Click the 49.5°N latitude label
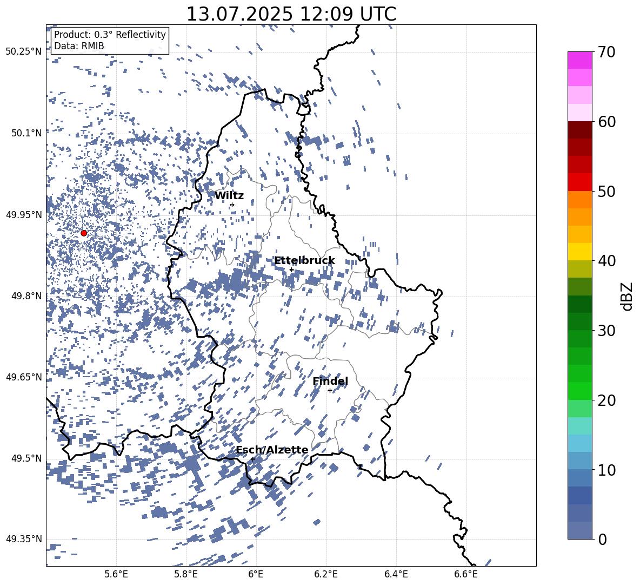This screenshot has width=640, height=585. 26,458
